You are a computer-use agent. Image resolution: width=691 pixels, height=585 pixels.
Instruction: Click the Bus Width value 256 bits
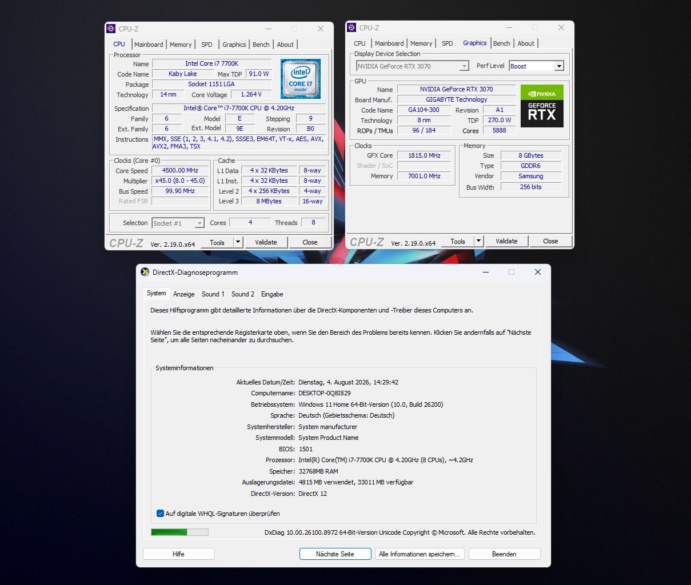[x=531, y=187]
